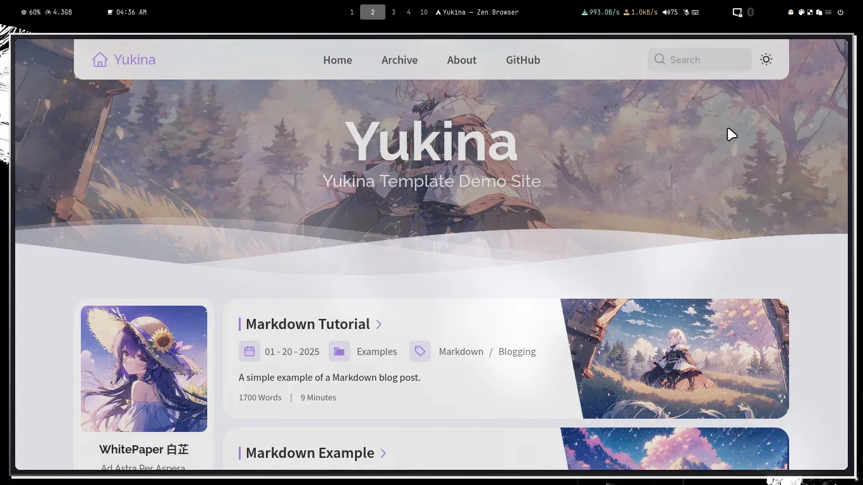Viewport: 863px width, 485px height.
Task: Click the magnifying glass search icon
Action: [x=660, y=59]
